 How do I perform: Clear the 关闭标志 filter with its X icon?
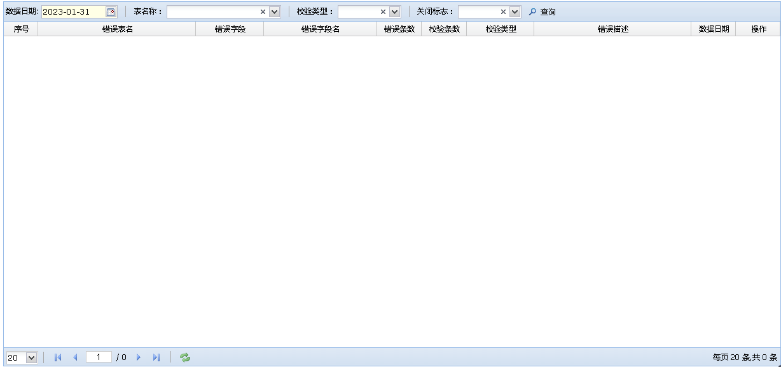[503, 11]
